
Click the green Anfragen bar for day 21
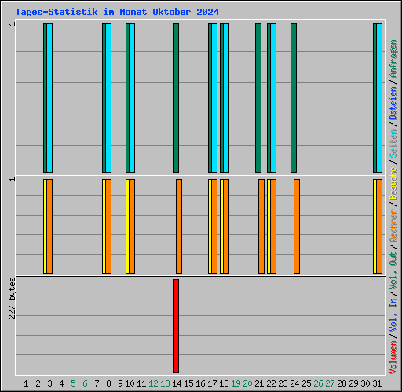tap(258, 98)
